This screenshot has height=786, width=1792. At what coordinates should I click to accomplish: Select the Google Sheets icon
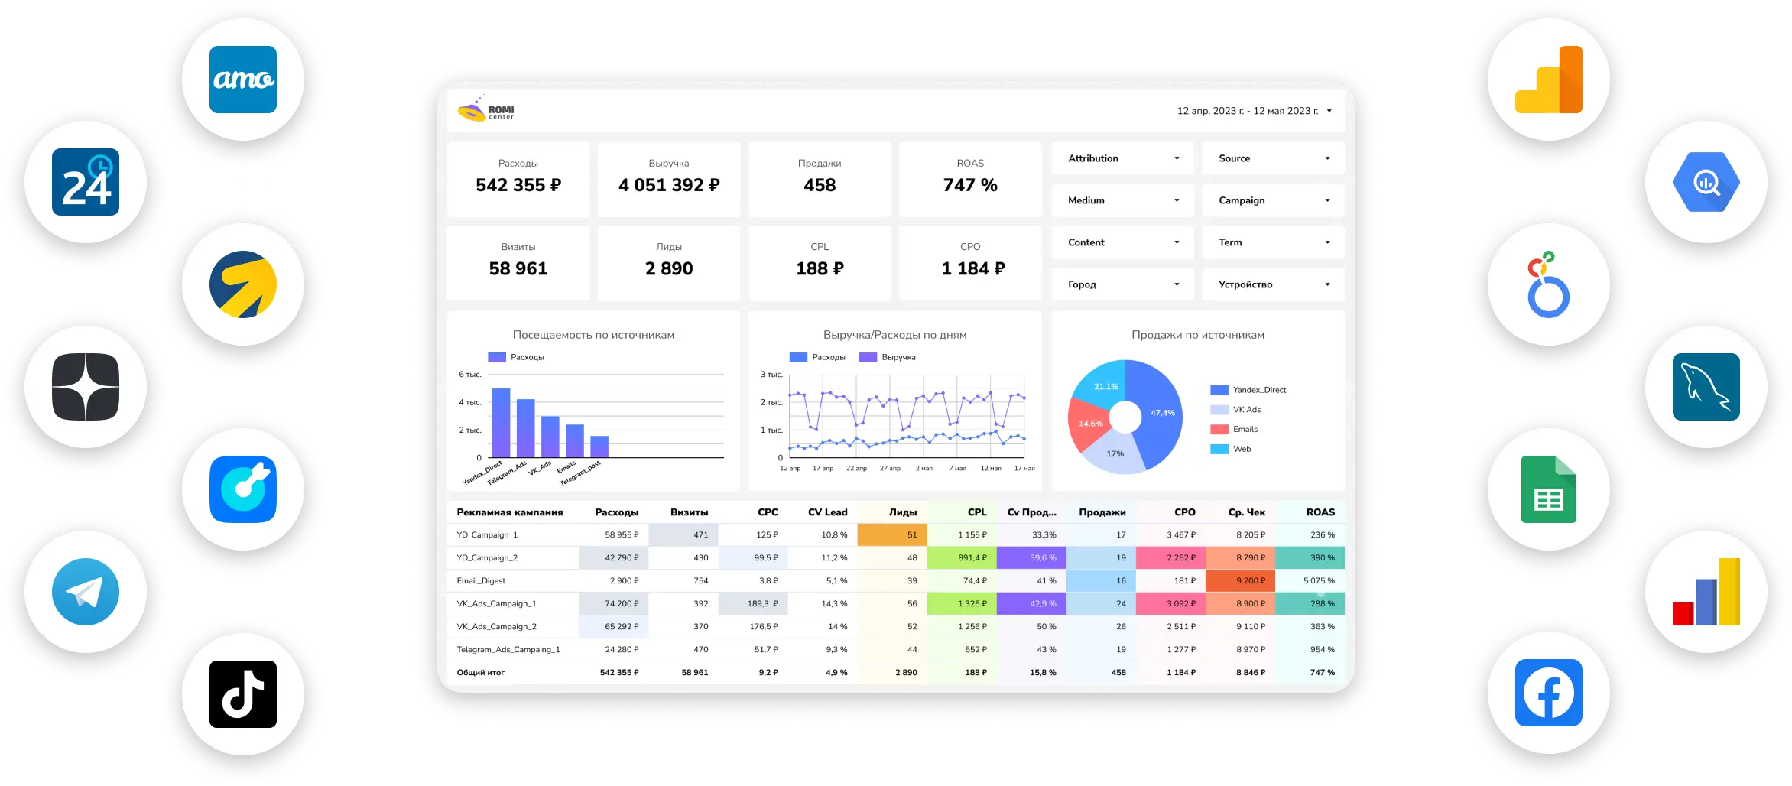[x=1549, y=489]
